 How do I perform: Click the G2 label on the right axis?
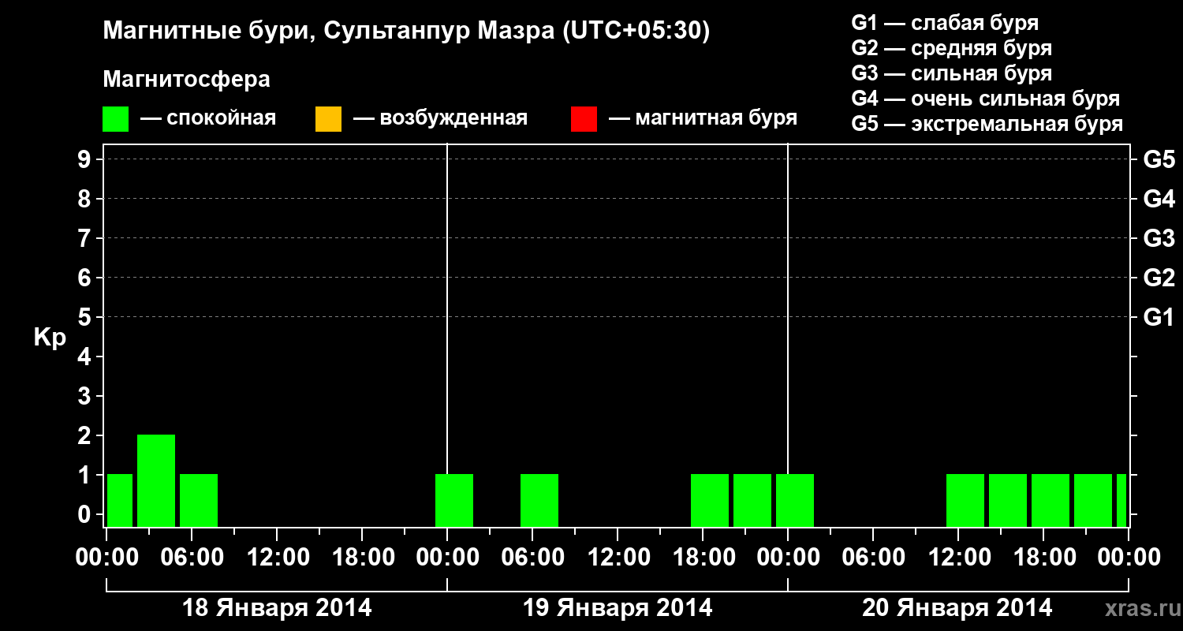point(1159,278)
